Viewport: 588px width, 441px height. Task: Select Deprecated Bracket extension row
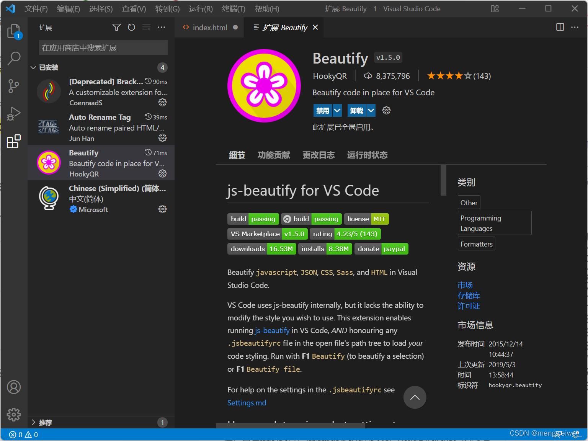click(101, 91)
